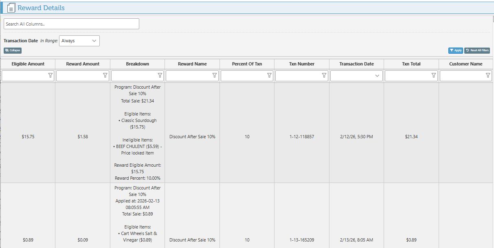Reset All Filters
Image resolution: width=494 pixels, height=248 pixels.
477,50
